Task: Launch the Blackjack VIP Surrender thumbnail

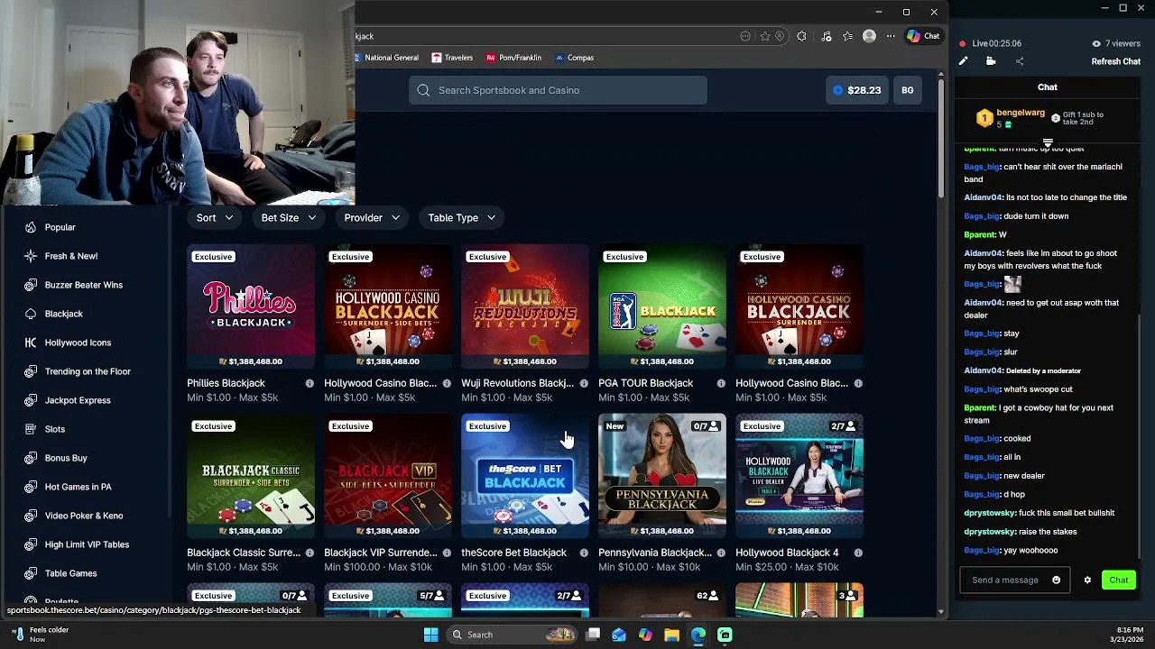Action: point(388,476)
